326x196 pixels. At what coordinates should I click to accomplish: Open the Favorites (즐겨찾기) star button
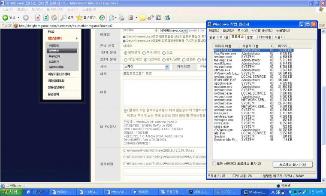pos(86,18)
